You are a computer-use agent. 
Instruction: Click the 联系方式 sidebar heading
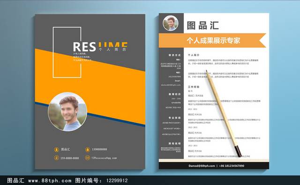[x=174, y=55]
